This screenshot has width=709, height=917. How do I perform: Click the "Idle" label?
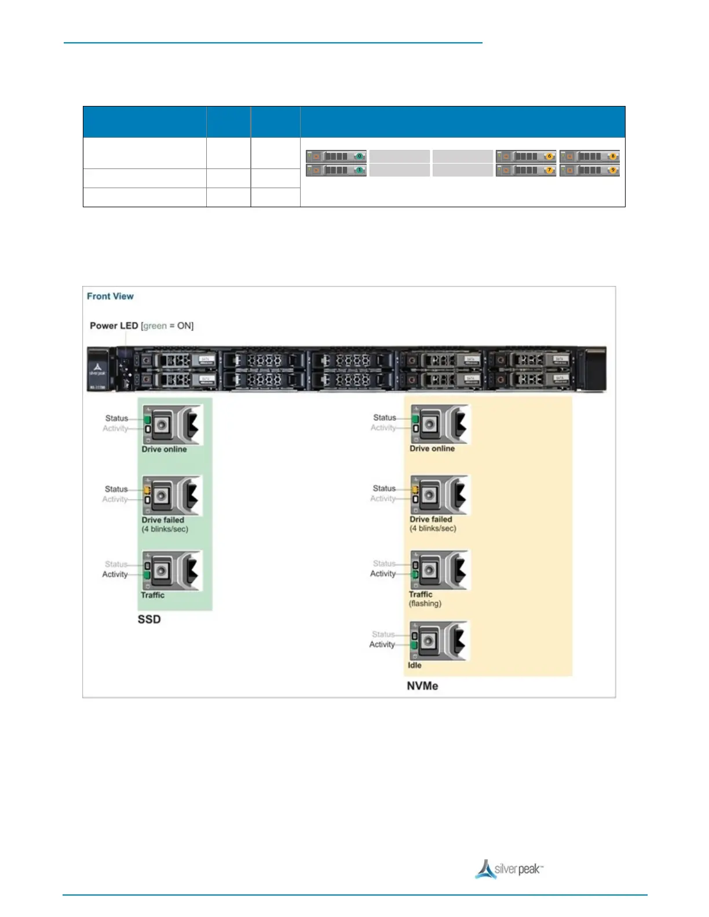(x=415, y=665)
